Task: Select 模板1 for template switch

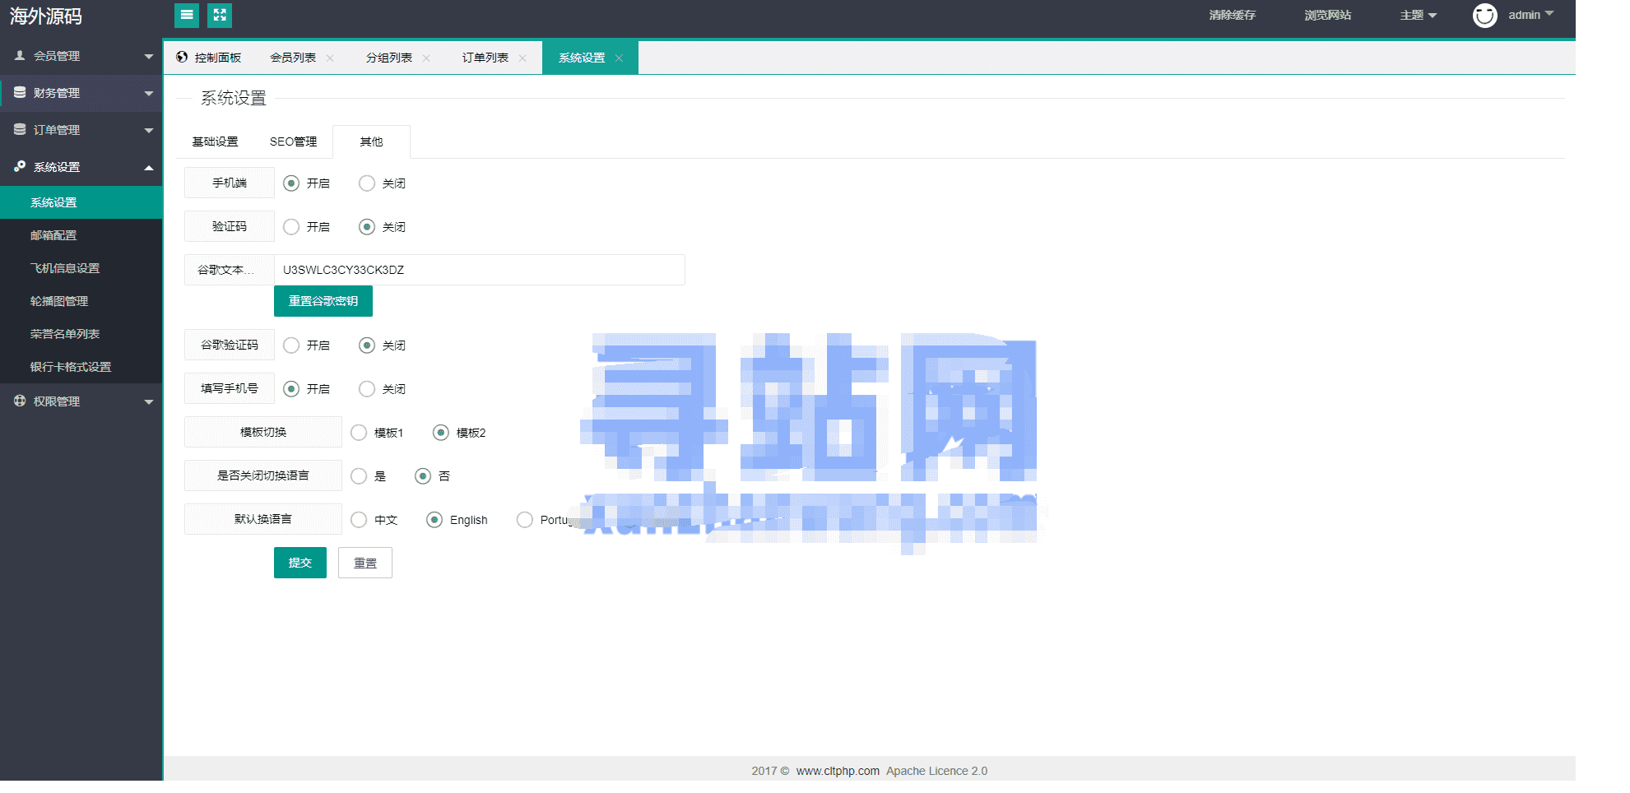Action: click(x=359, y=433)
